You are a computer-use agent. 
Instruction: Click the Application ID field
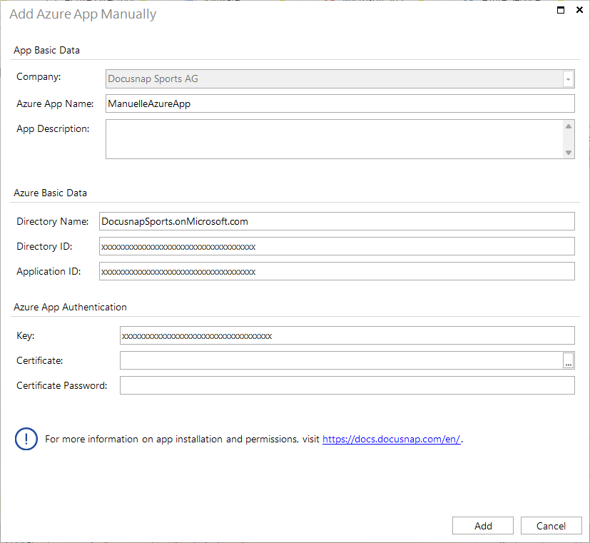point(337,271)
